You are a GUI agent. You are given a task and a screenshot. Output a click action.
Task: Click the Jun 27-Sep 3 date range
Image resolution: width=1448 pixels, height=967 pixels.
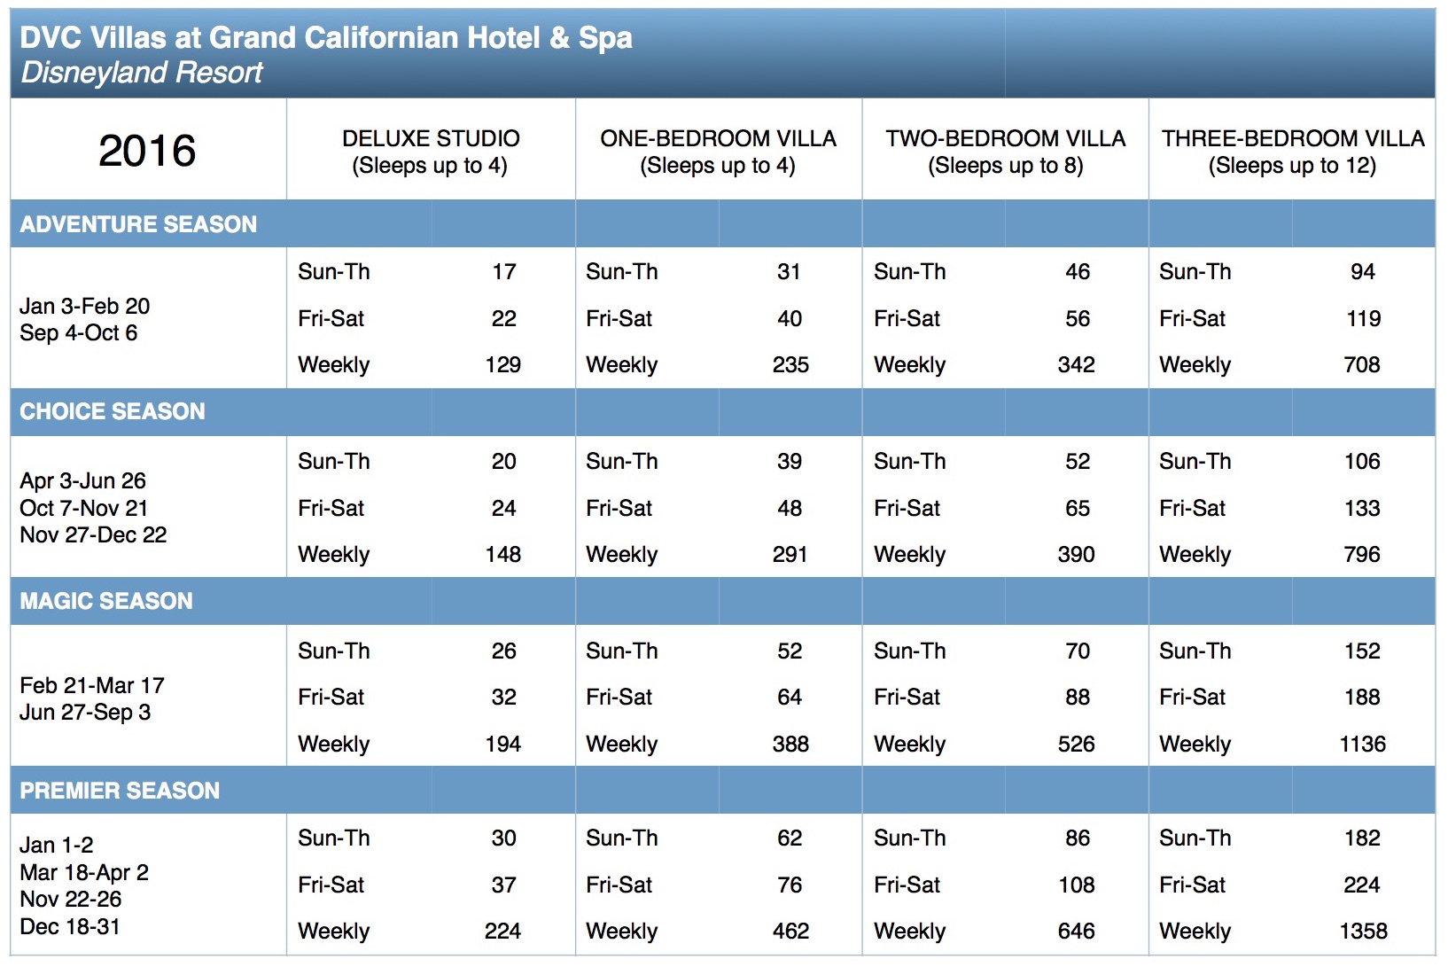coord(85,713)
